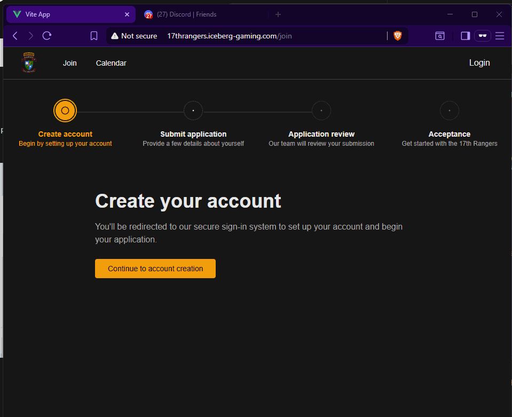Screen dimensions: 512x417
Task: Bookmark this page with bookmark icon
Action: [94, 36]
